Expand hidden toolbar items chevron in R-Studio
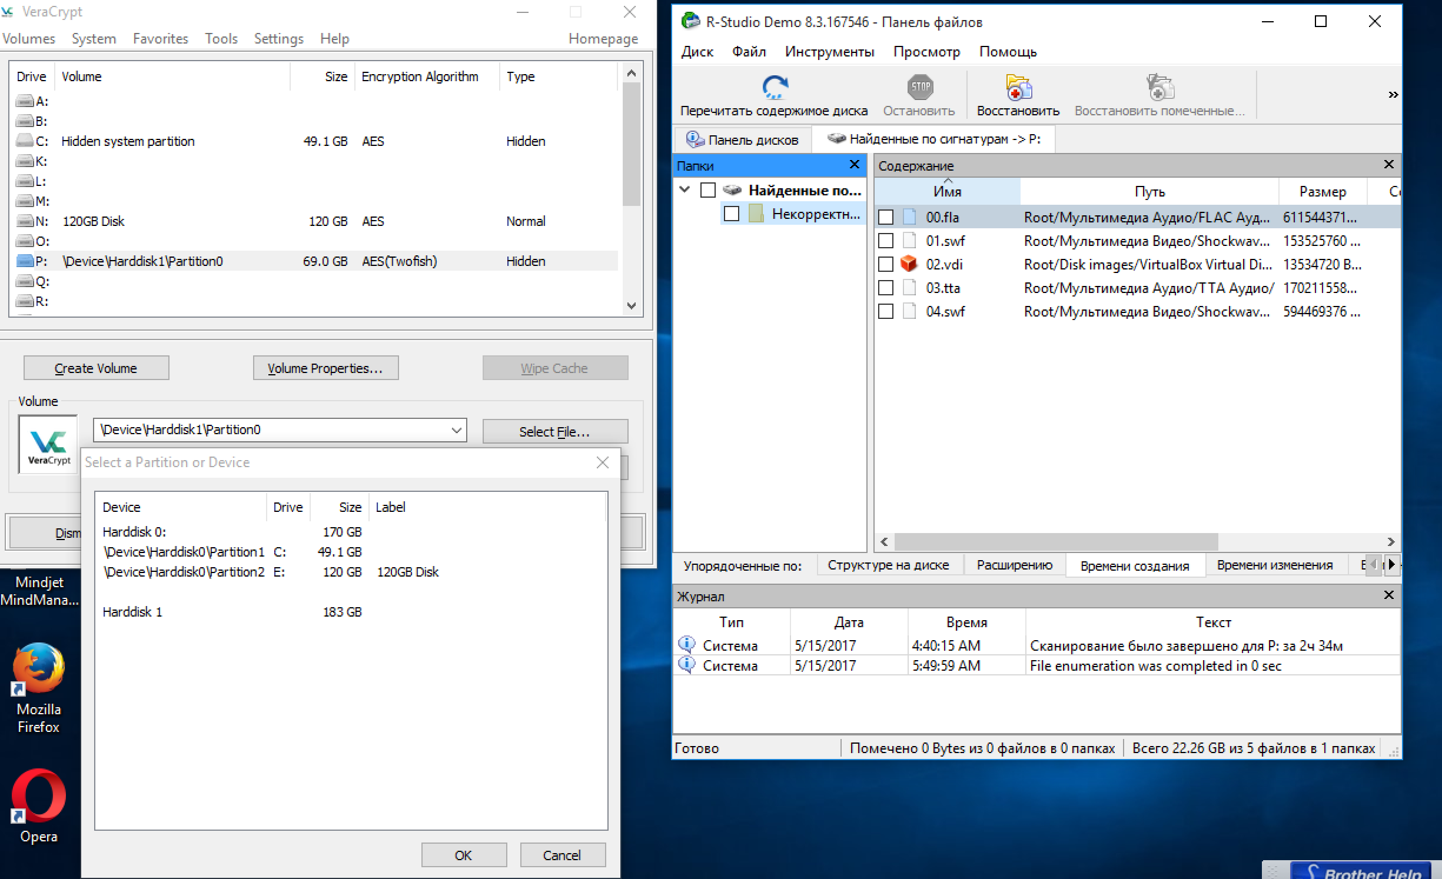The image size is (1442, 879). [1393, 95]
